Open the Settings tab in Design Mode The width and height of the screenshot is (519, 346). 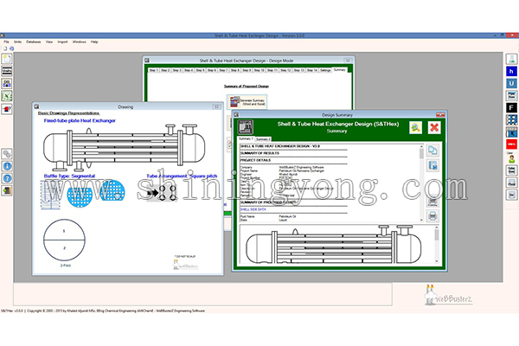tap(325, 70)
